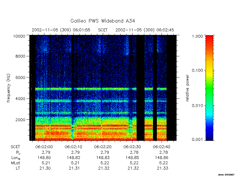235x176 pixels.
Task: Click the "0.010" color scale label
Action: click(197, 106)
